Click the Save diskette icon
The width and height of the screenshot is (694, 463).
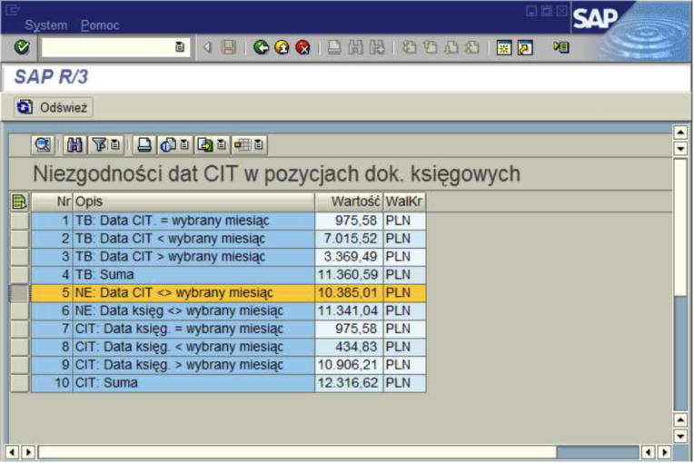(x=228, y=47)
